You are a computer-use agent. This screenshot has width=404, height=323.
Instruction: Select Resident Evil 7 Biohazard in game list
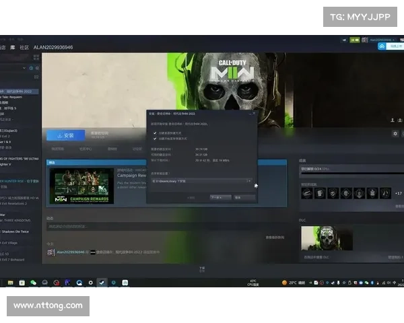click(x=12, y=260)
